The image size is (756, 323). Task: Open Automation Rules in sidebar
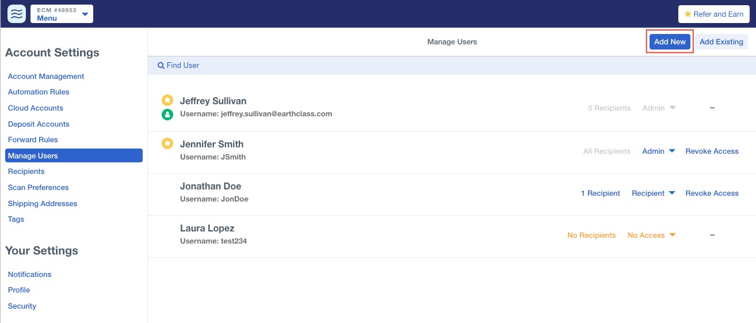(39, 92)
